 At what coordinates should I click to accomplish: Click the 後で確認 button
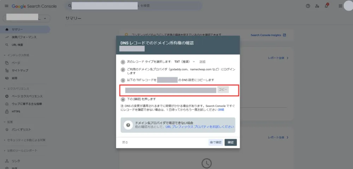pos(216,142)
